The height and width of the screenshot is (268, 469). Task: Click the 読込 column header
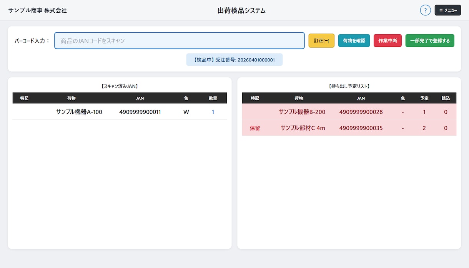point(446,98)
